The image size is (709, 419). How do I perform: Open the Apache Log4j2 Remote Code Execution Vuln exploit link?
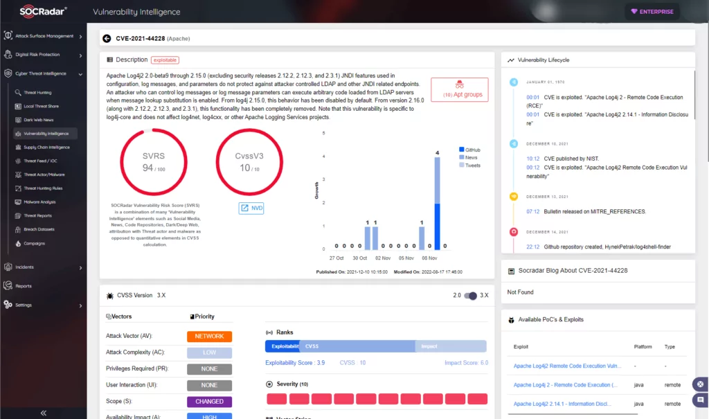(x=567, y=366)
